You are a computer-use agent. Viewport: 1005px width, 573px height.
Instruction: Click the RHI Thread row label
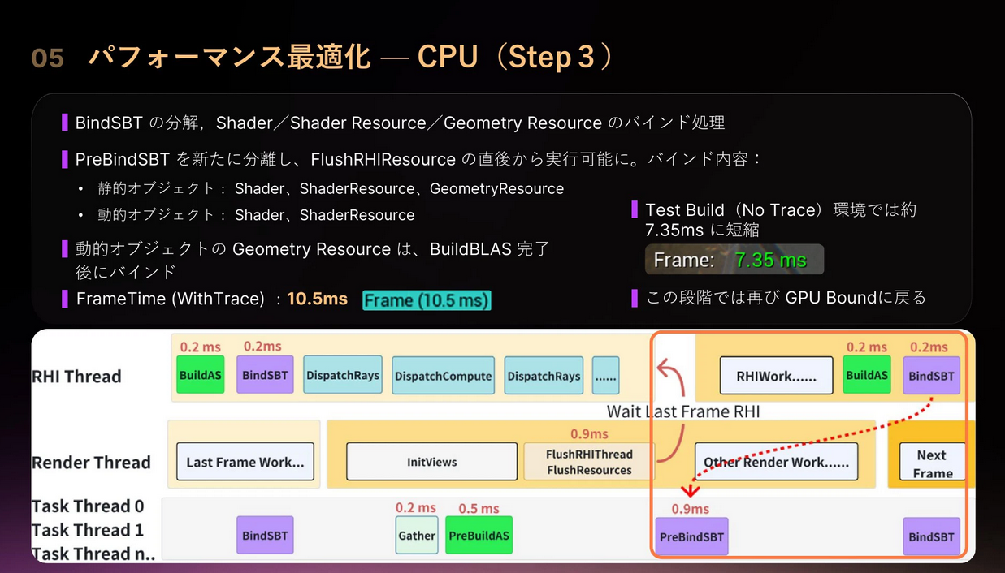click(76, 377)
